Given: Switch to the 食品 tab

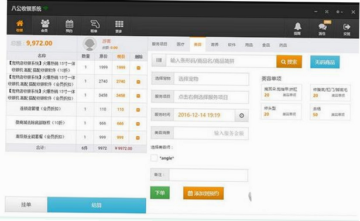Looking at the screenshot, I should click(266, 45).
